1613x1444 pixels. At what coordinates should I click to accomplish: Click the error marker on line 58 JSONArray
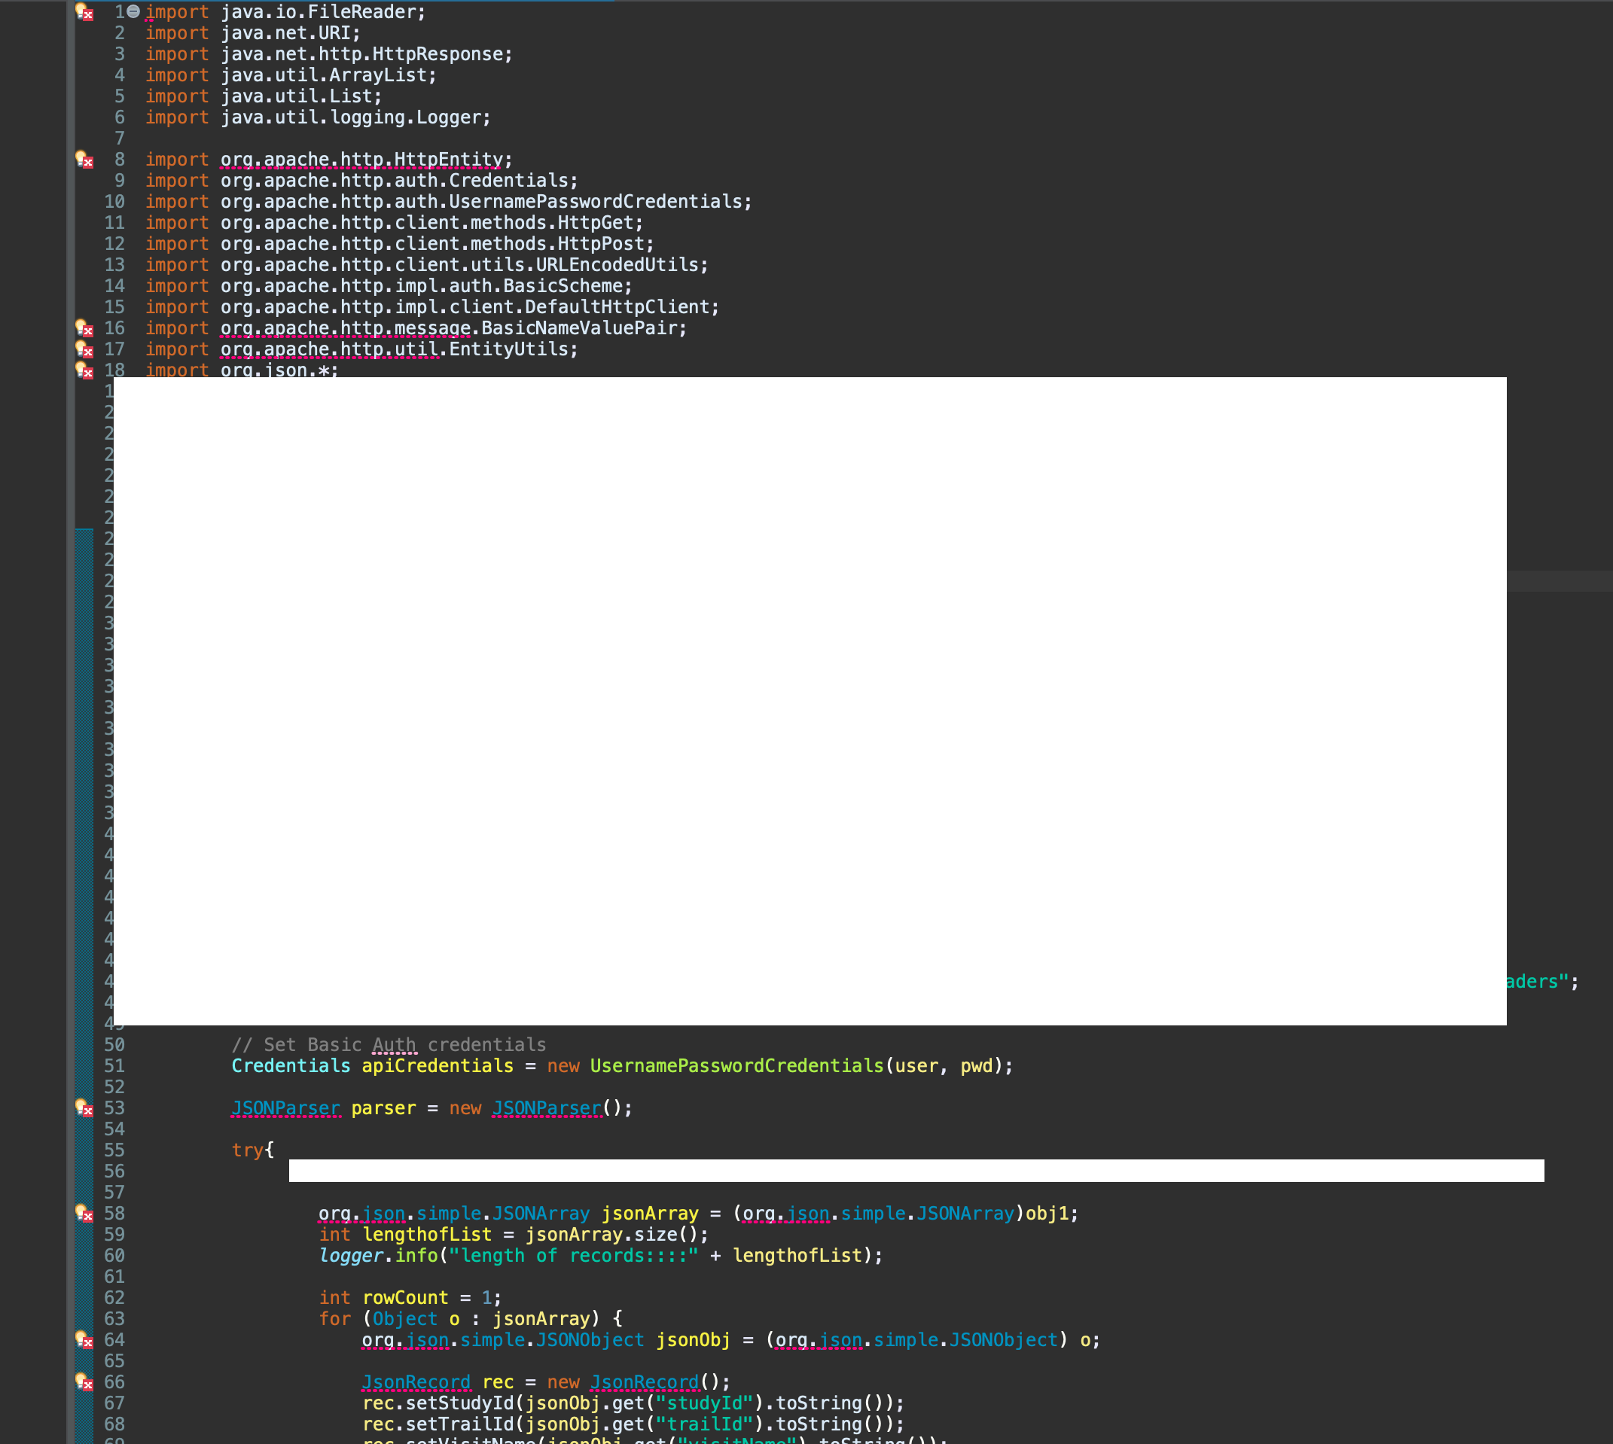click(84, 1213)
